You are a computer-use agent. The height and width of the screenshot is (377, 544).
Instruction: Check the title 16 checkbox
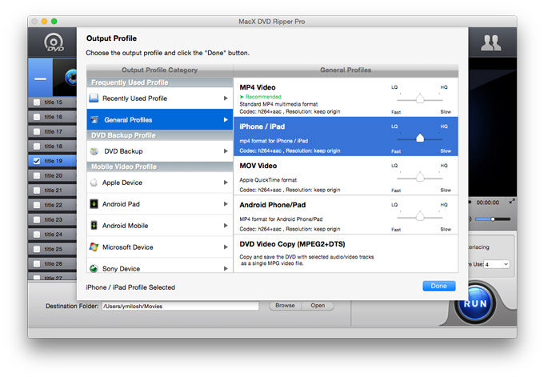37,117
